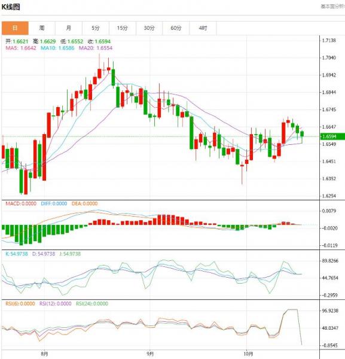The image size is (345, 359).
Task: Choose the 5分 interval tab
Action: click(96, 28)
